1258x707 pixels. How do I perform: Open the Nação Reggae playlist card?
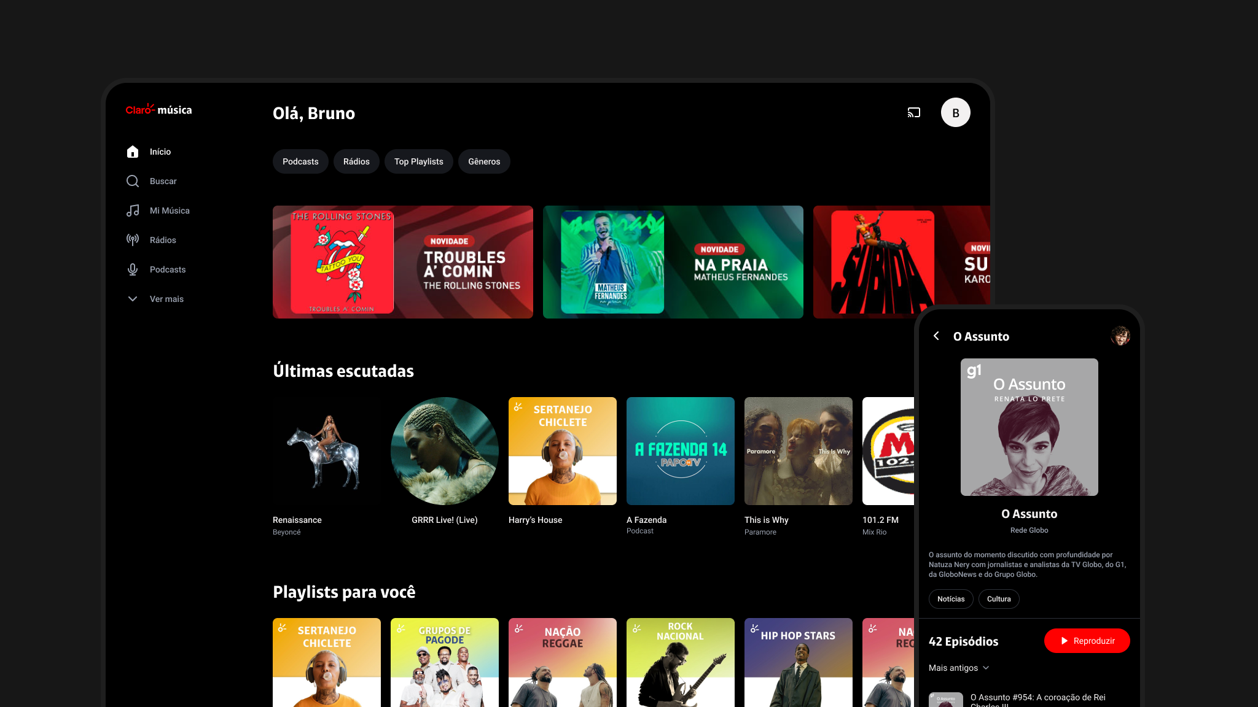(x=563, y=662)
